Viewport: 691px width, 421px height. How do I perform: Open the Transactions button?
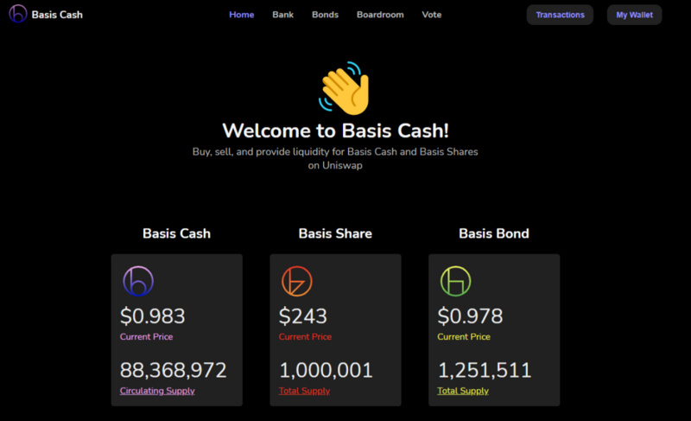(x=560, y=15)
